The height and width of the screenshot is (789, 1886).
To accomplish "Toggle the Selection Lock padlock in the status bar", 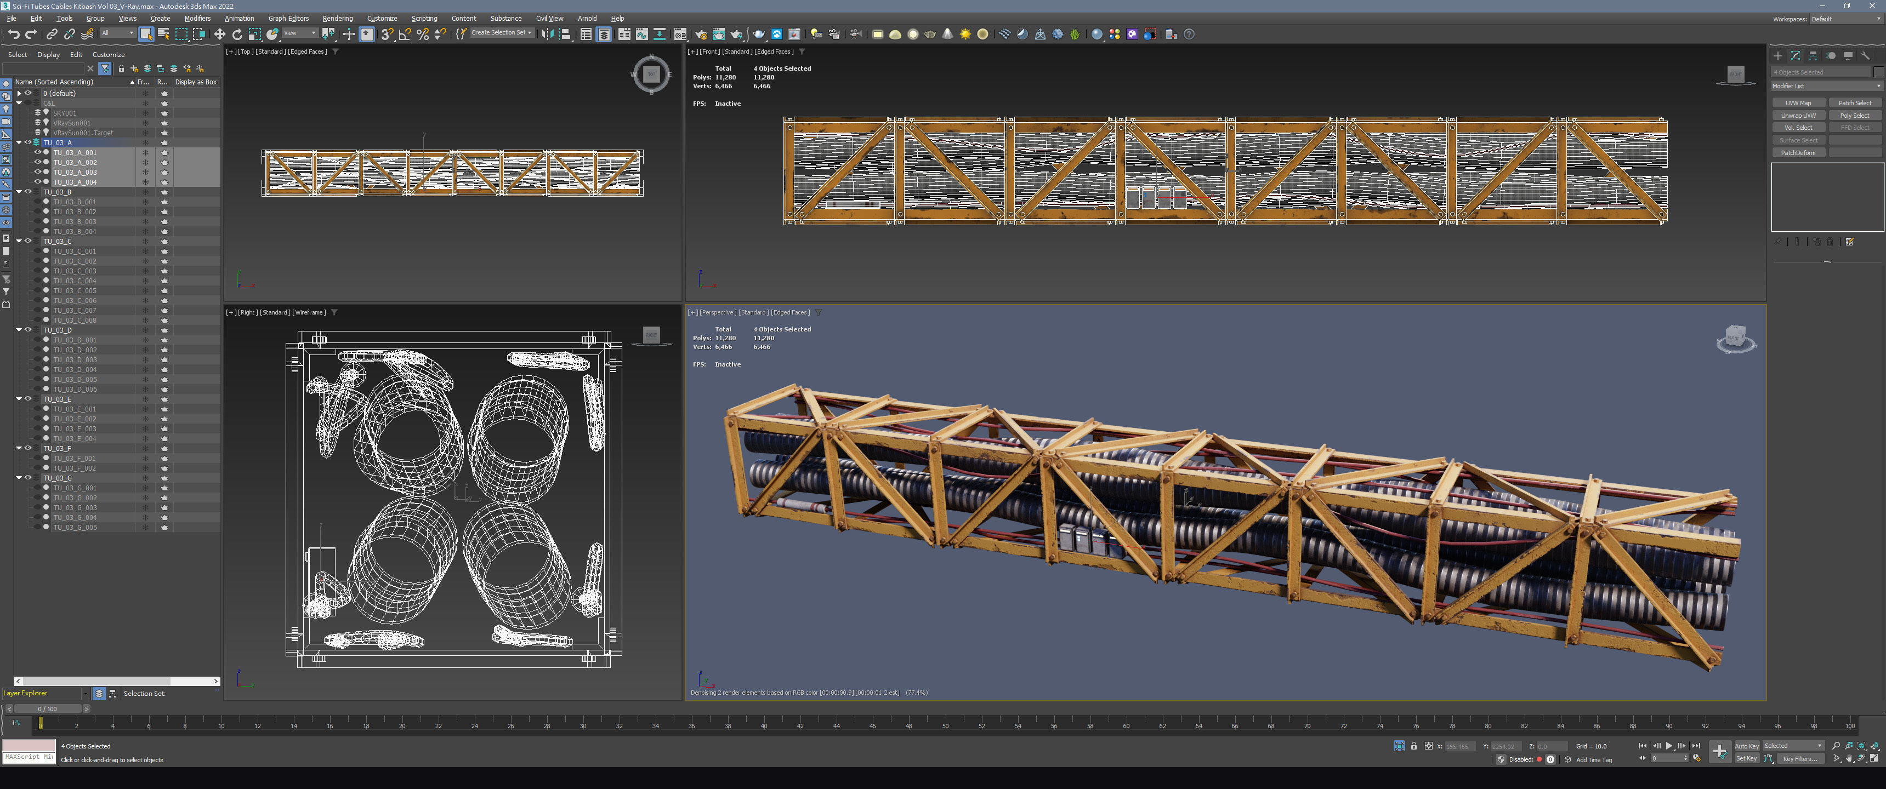I will [x=1414, y=746].
